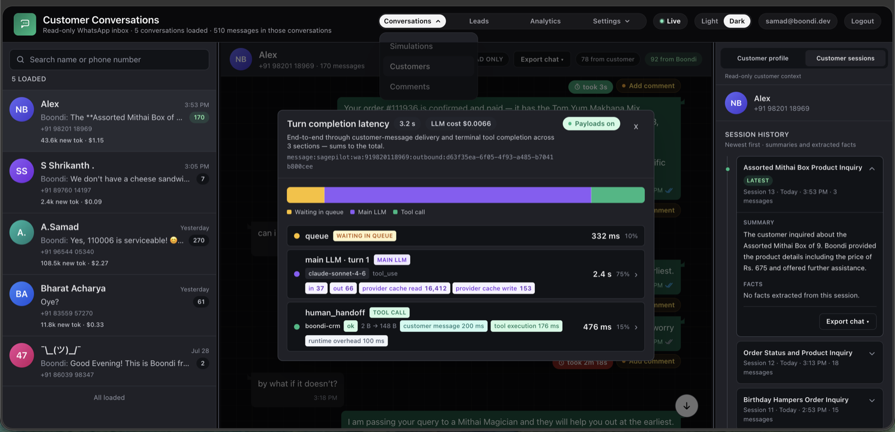Click the took 3s latency badge
Screen dimensions: 895x432
pos(591,87)
